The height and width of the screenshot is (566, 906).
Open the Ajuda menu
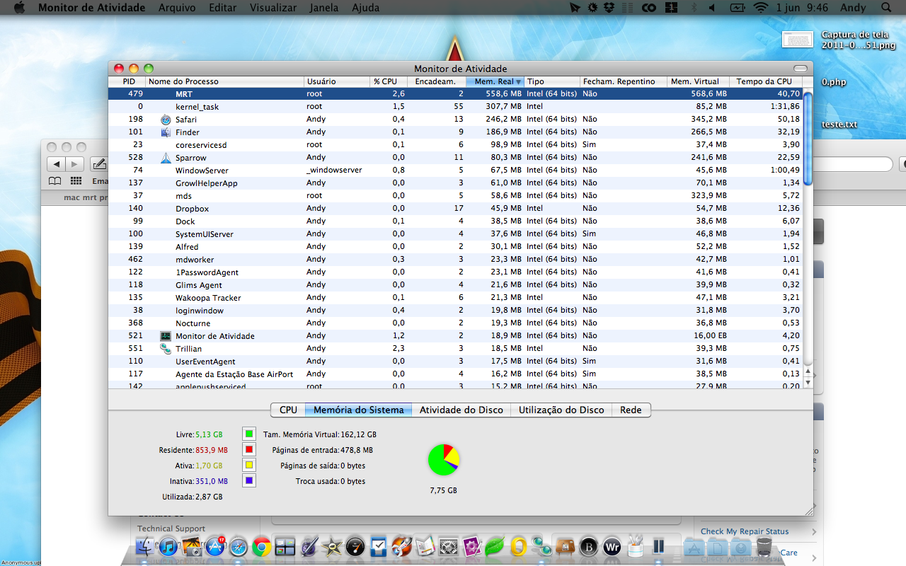point(365,8)
